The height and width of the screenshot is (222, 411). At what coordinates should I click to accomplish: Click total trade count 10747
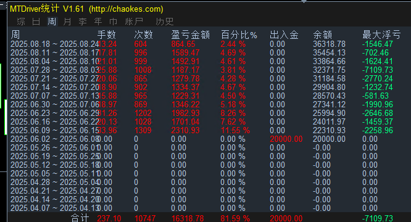coord(145,218)
